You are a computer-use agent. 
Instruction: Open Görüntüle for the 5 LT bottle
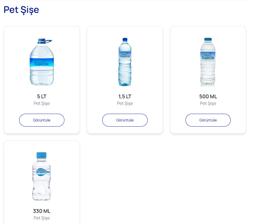[41, 120]
